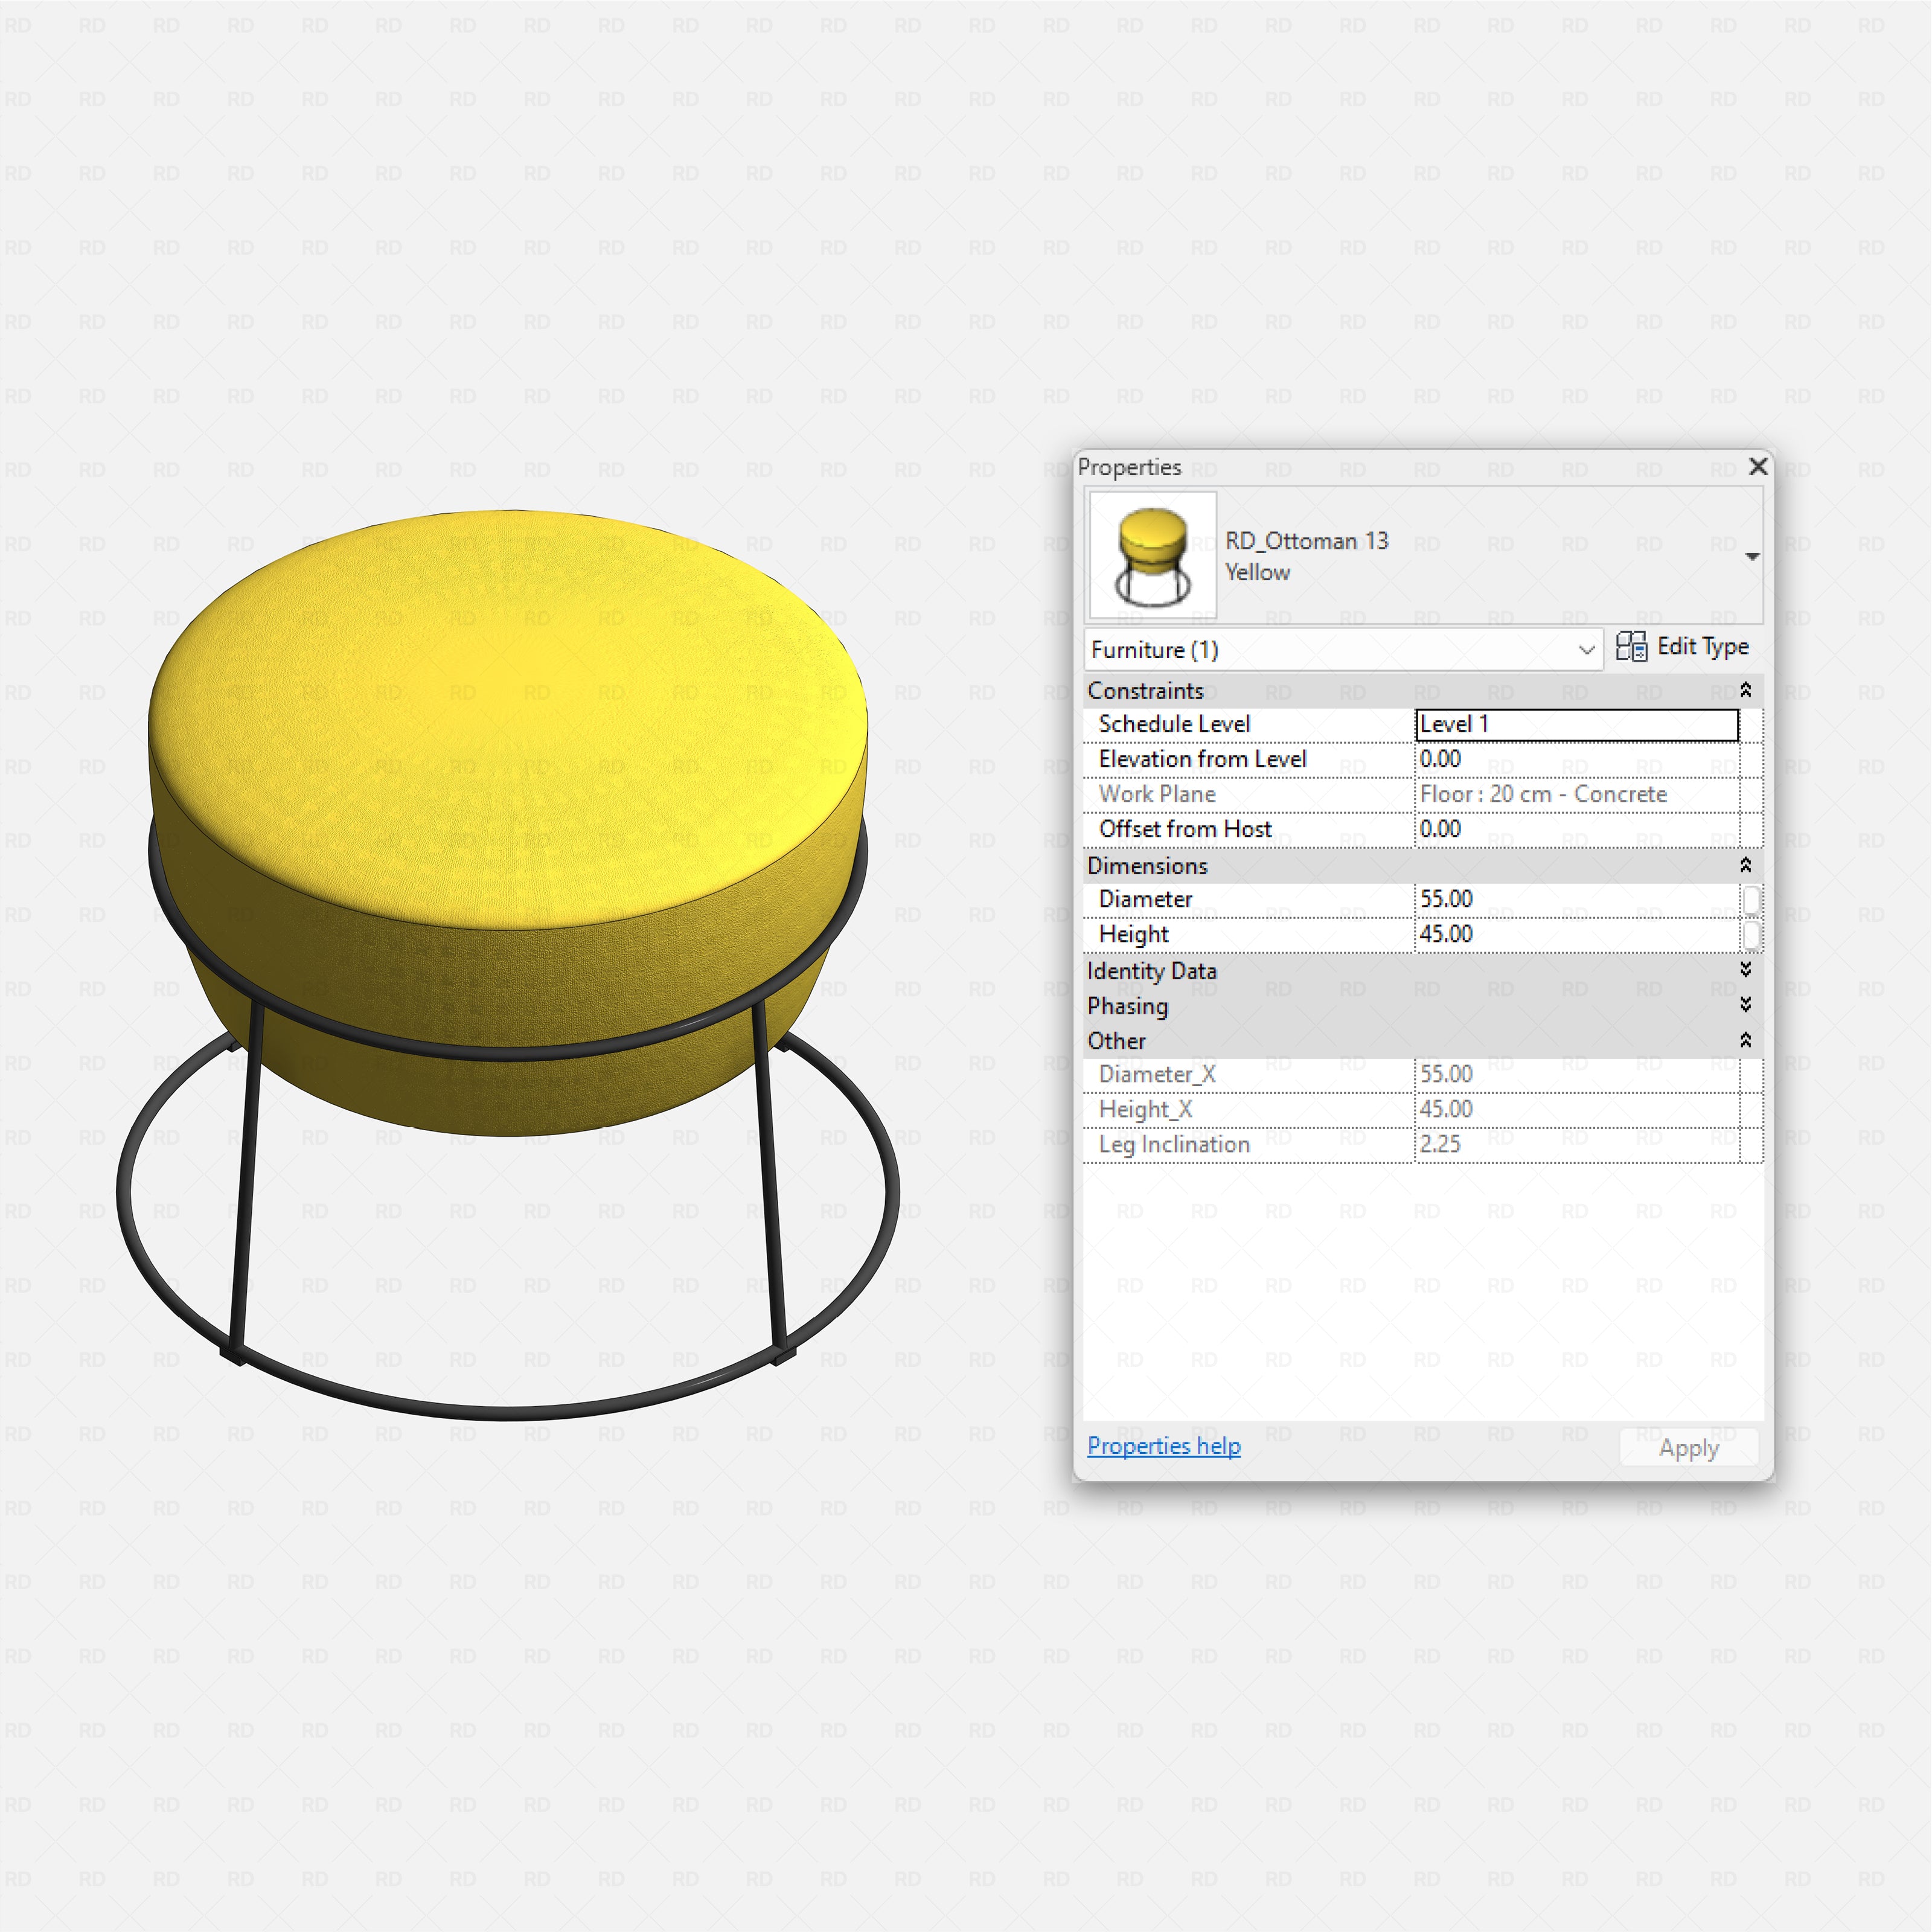Image resolution: width=1932 pixels, height=1932 pixels.
Task: Collapse the Dimensions section
Action: click(1745, 866)
